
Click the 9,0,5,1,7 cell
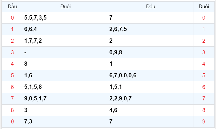click(35, 99)
